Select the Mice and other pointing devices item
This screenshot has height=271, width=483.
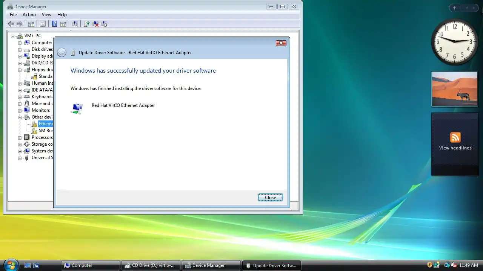pyautogui.click(x=42, y=104)
